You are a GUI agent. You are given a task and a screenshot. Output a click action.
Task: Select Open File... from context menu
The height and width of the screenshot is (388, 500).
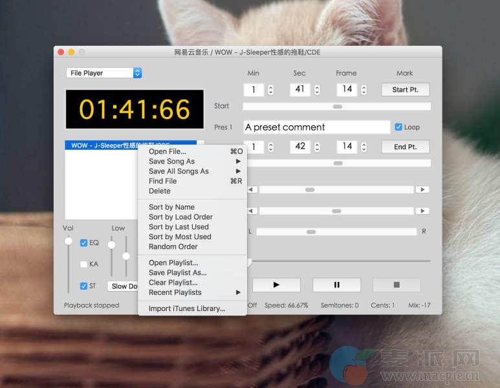168,151
